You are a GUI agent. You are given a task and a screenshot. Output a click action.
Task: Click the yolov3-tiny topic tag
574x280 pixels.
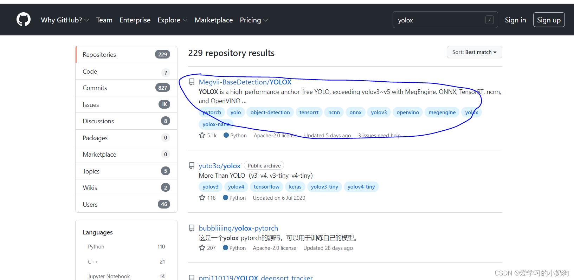pyautogui.click(x=324, y=187)
